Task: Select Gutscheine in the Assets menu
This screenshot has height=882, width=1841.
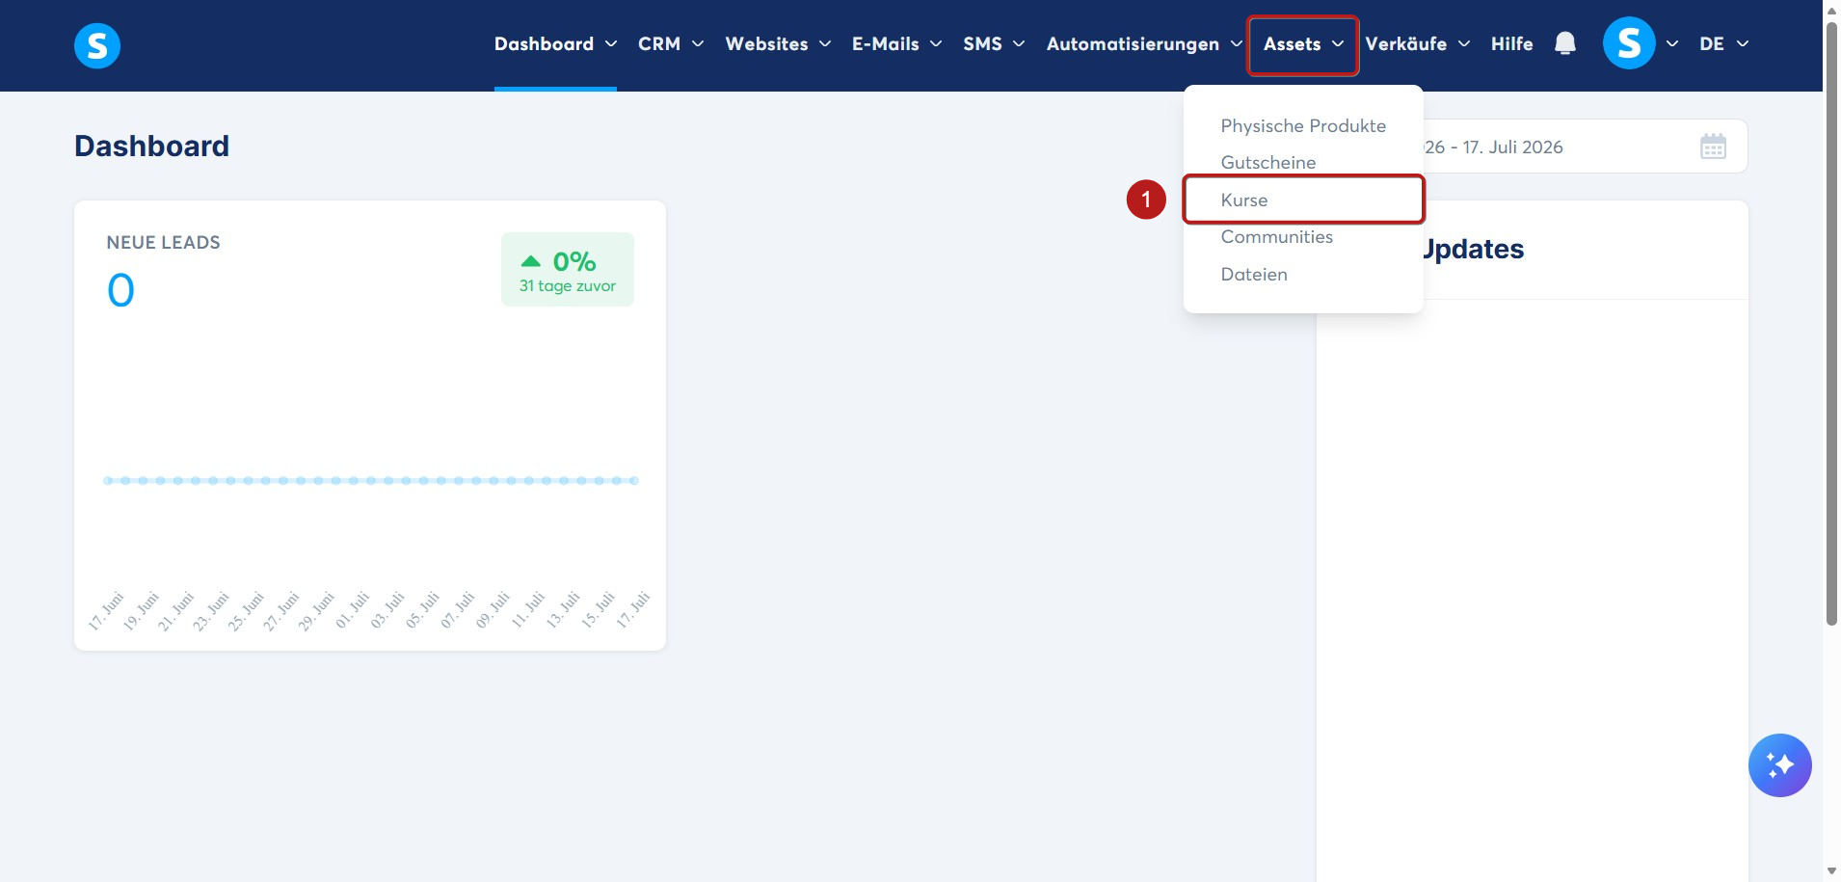Action: (1267, 162)
